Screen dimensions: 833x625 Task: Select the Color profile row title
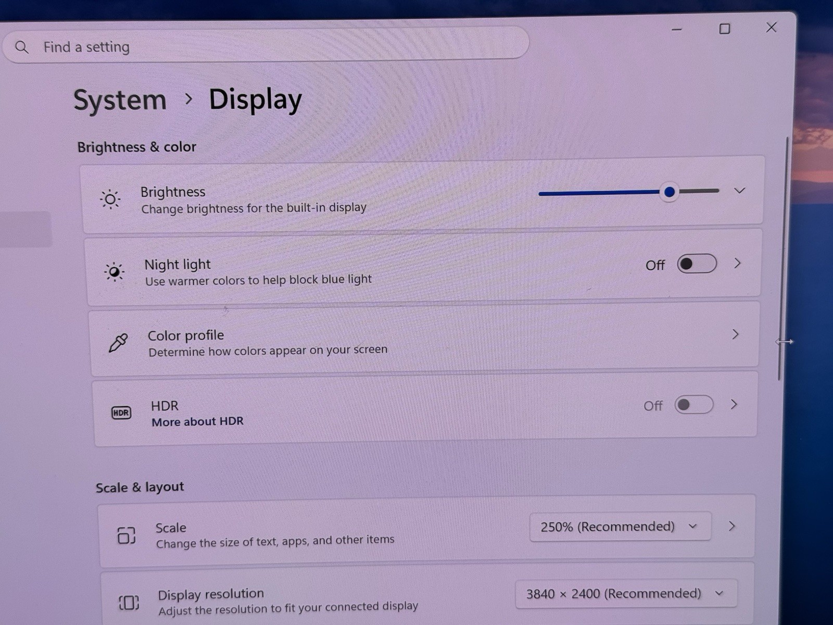pyautogui.click(x=186, y=335)
